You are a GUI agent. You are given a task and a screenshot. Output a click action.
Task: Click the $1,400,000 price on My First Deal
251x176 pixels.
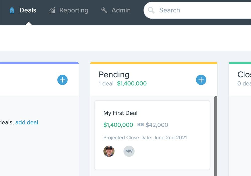point(118,125)
